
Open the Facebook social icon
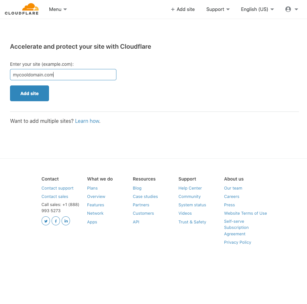tap(56, 221)
